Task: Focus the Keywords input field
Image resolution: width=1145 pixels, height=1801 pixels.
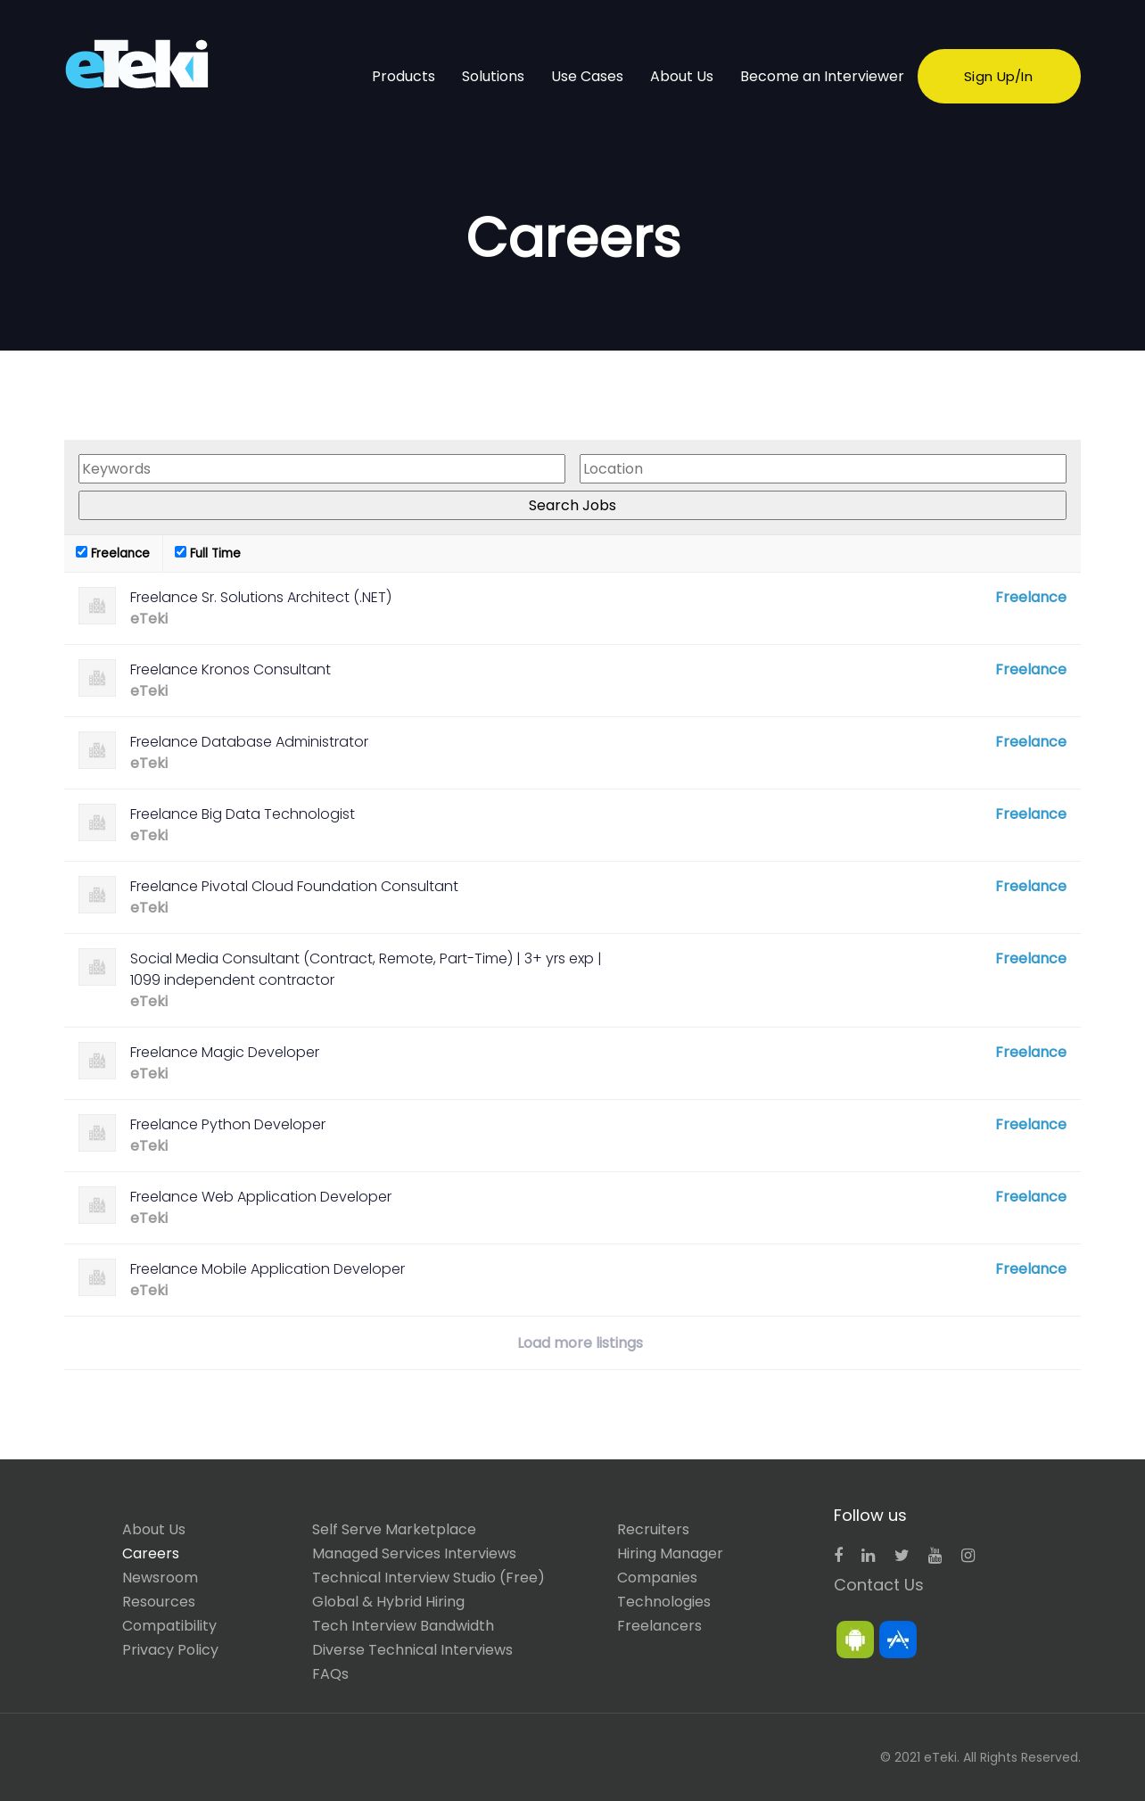Action: pyautogui.click(x=322, y=468)
